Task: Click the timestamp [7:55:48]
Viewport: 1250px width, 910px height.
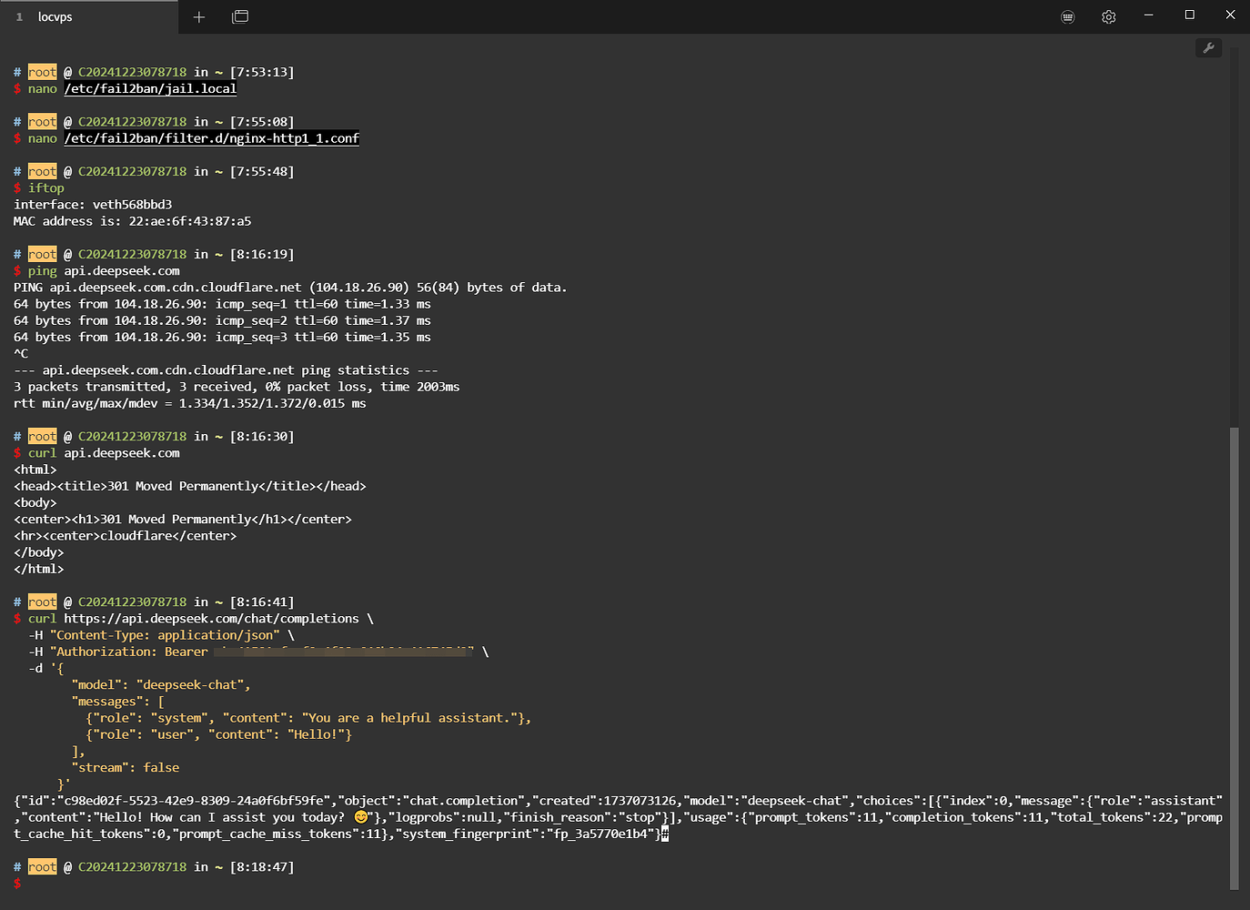Action: point(262,171)
